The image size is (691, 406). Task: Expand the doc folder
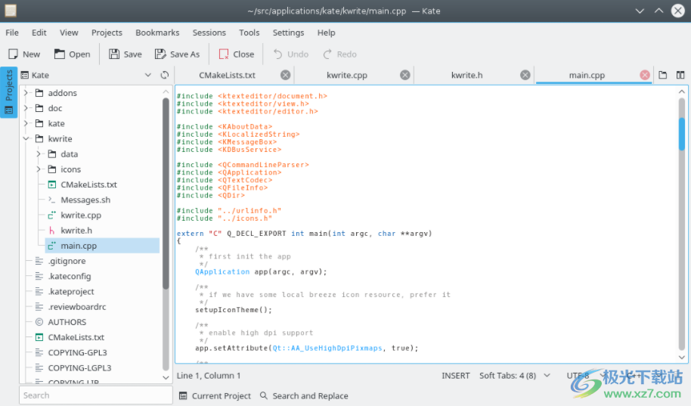26,108
